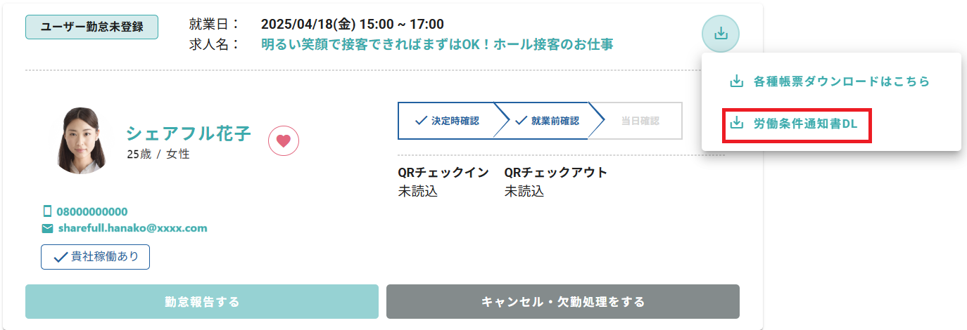Click the phone icon beside the number
The image size is (967, 330).
pos(48,211)
